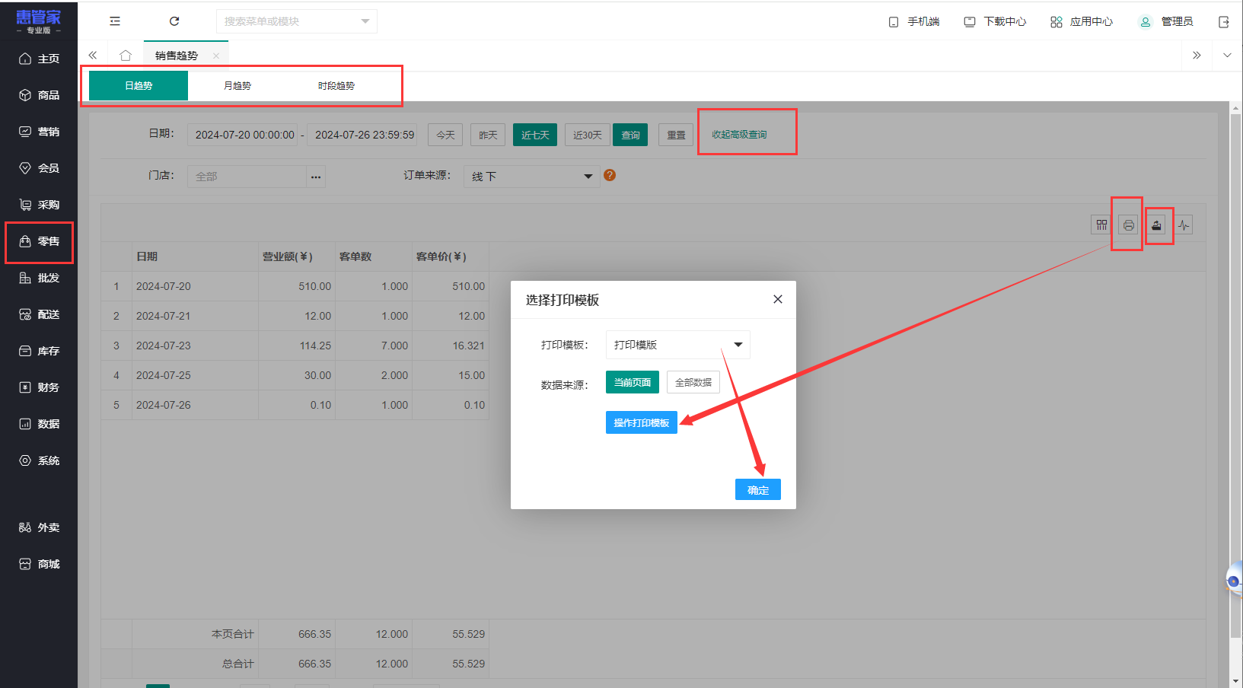Image resolution: width=1243 pixels, height=688 pixels.
Task: Open 商品 in the sidebar
Action: [39, 95]
